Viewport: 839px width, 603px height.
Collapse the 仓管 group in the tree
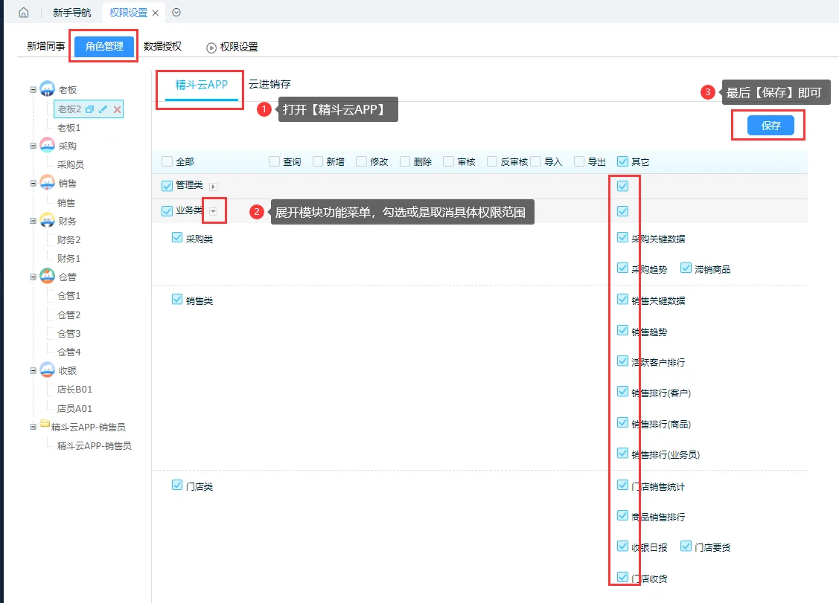(33, 277)
